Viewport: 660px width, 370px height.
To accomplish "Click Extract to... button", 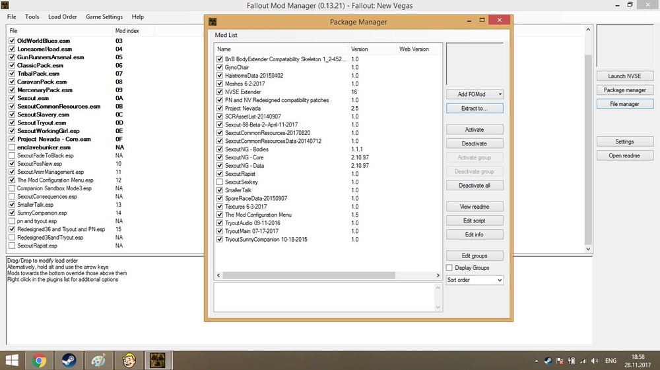I will [475, 109].
